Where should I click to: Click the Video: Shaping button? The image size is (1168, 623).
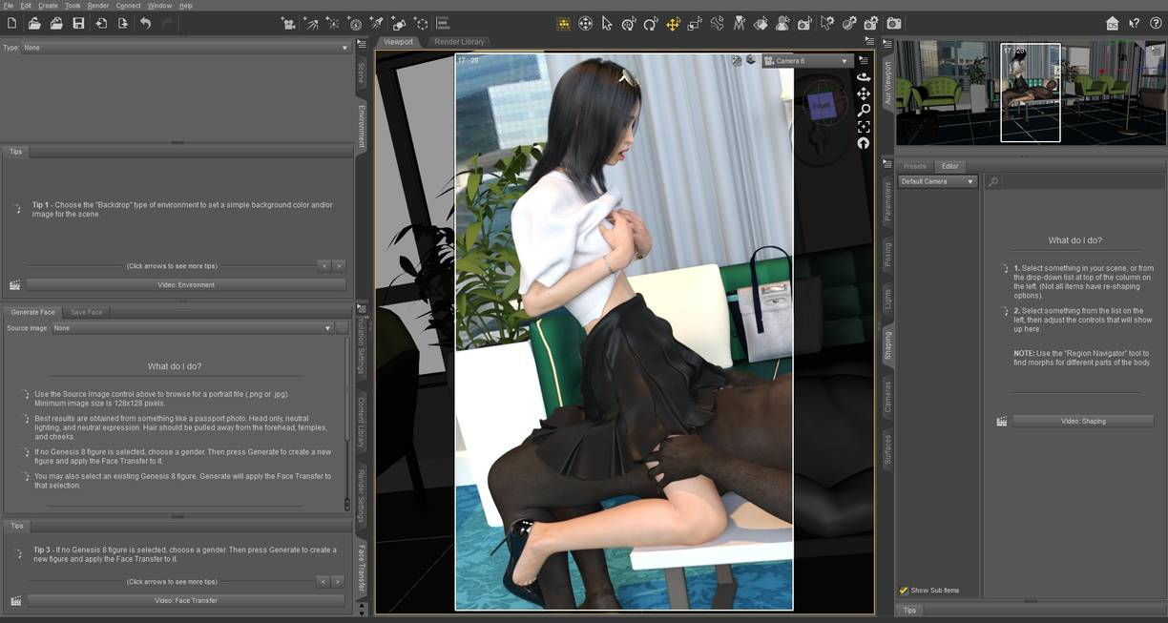coord(1082,421)
